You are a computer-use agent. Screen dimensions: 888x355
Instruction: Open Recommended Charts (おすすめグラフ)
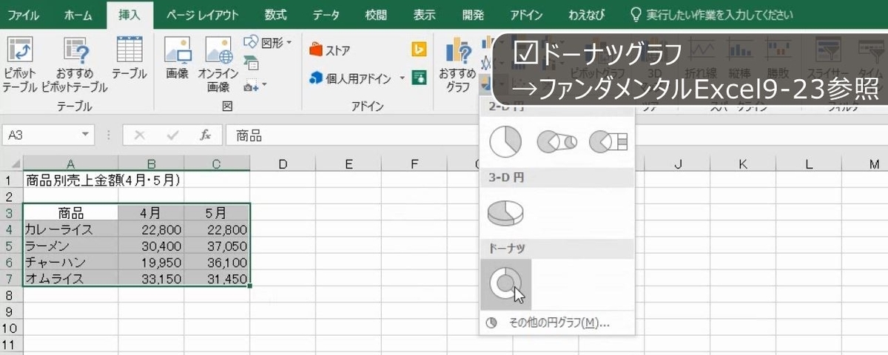pyautogui.click(x=457, y=64)
